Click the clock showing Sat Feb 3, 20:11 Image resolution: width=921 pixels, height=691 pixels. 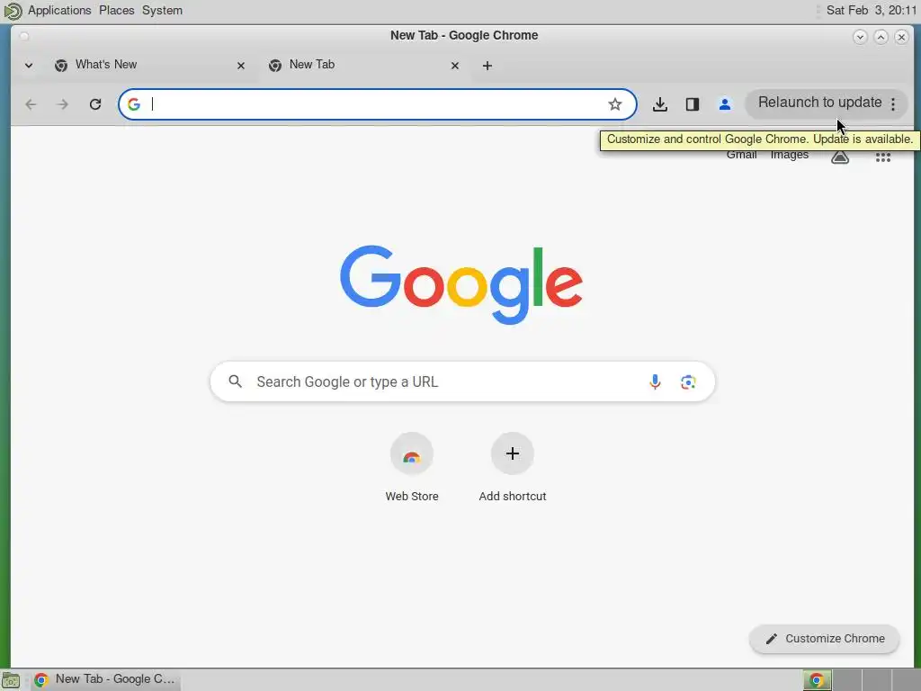[x=871, y=11]
